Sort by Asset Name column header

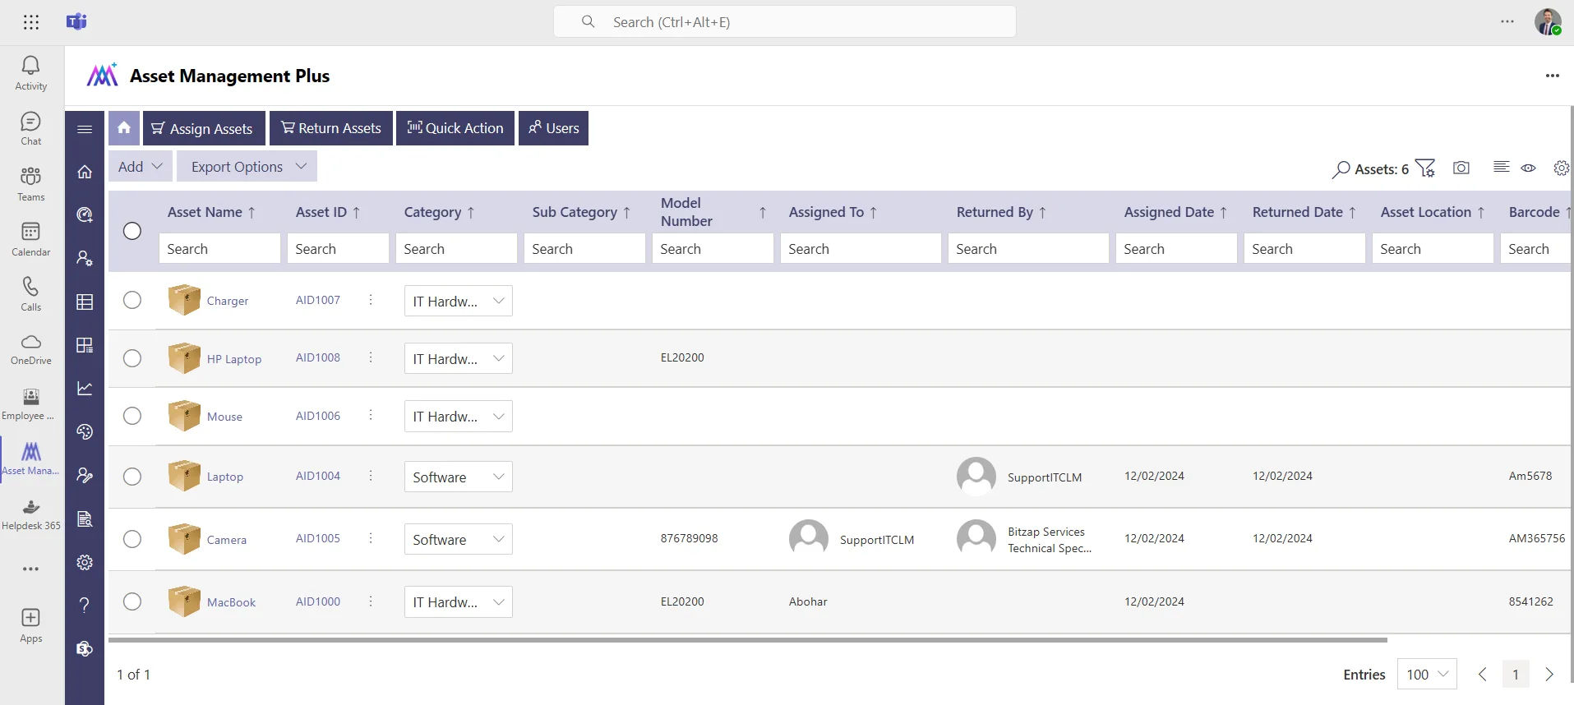[x=212, y=212]
